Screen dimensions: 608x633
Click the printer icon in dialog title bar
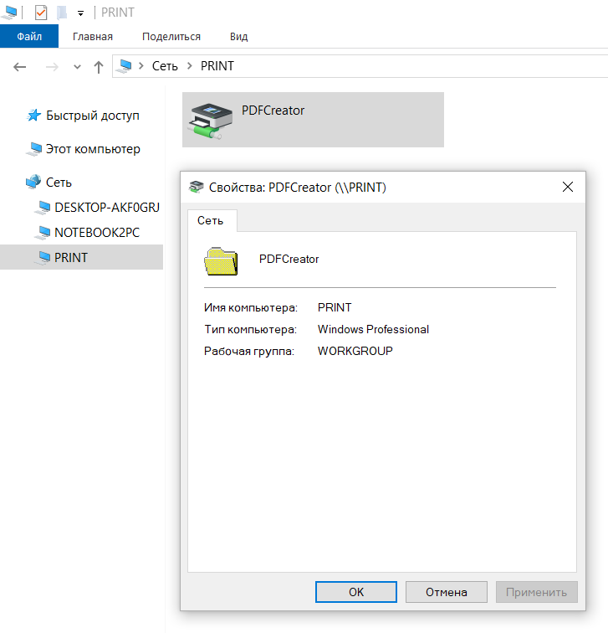tap(197, 187)
